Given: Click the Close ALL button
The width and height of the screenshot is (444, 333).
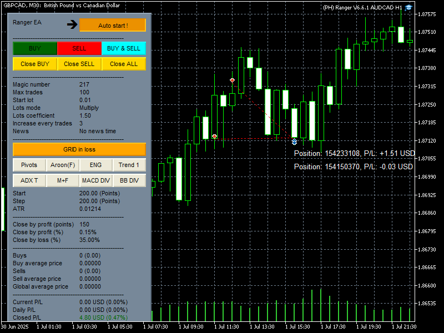Looking at the screenshot, I should tap(124, 64).
